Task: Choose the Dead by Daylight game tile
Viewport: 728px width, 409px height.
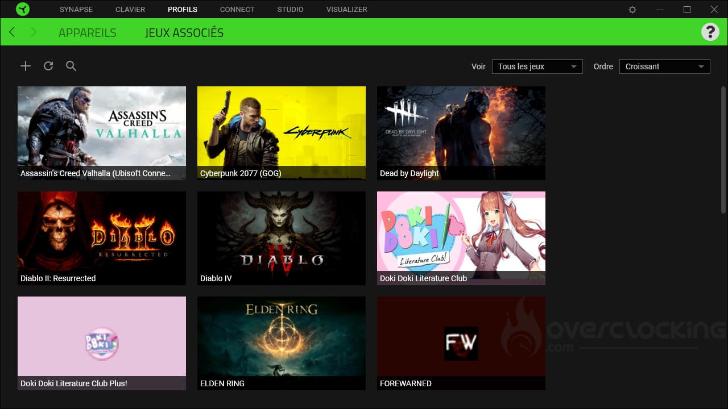Action: (x=461, y=133)
